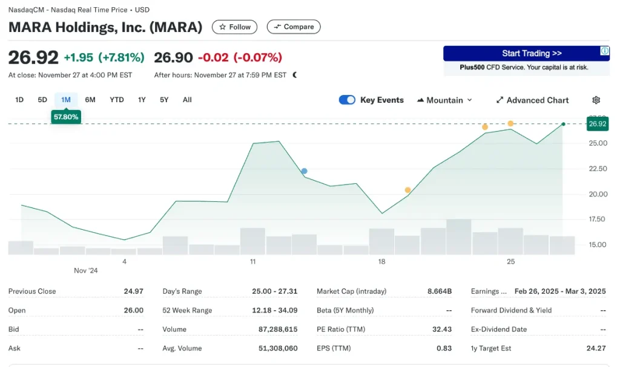Click the after-hours moon icon

[x=295, y=75]
